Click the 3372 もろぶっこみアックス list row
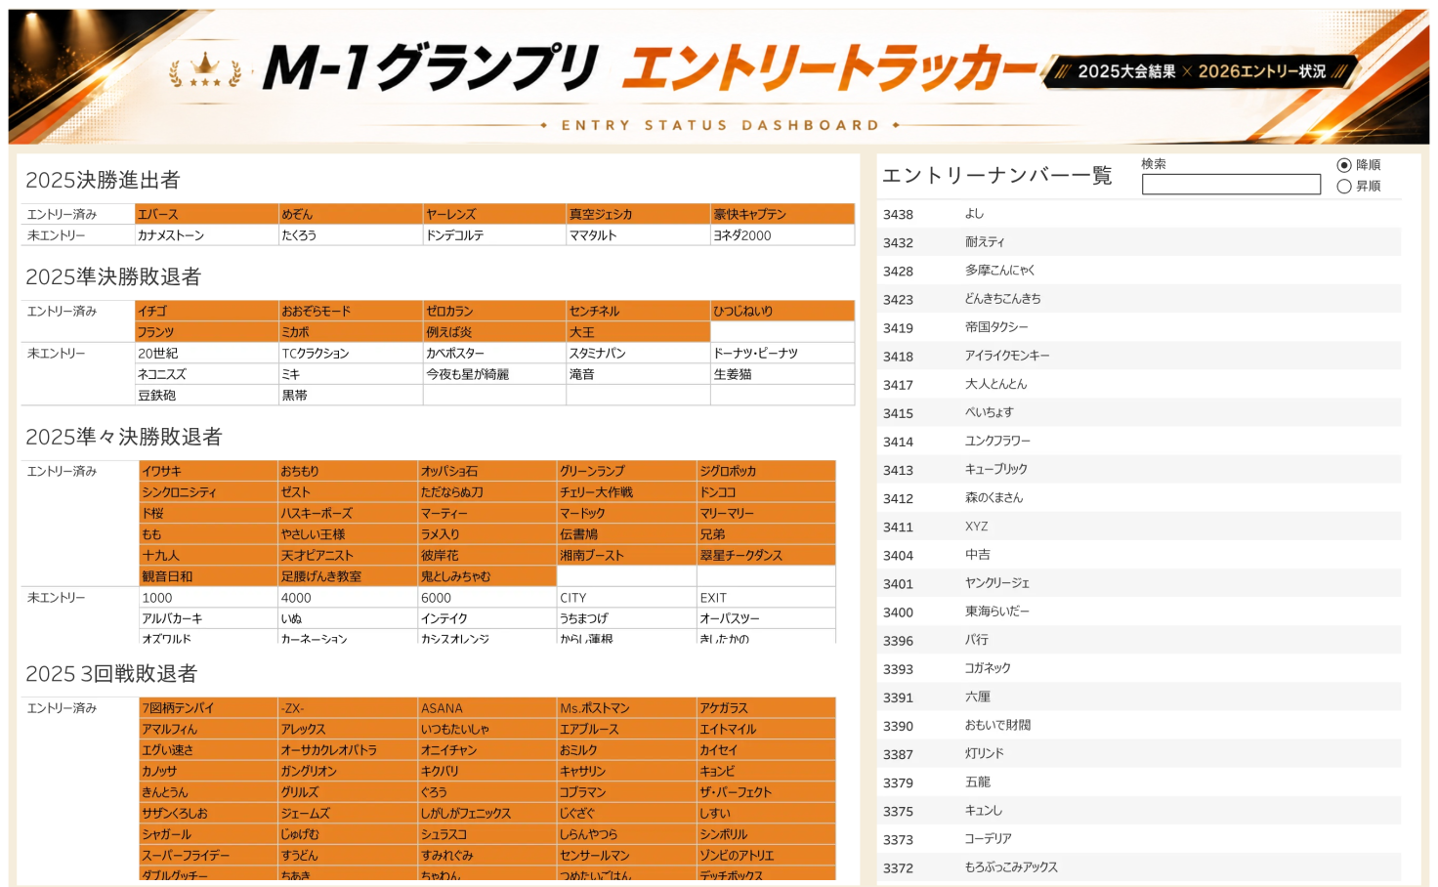The height and width of the screenshot is (887, 1438). 1139,867
